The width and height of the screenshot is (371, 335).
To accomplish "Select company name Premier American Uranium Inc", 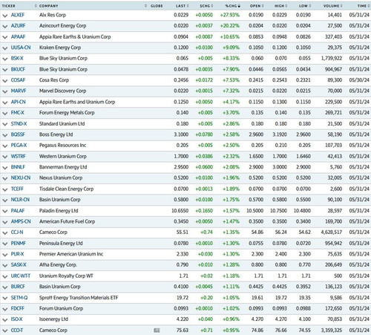I will pos(71,254).
